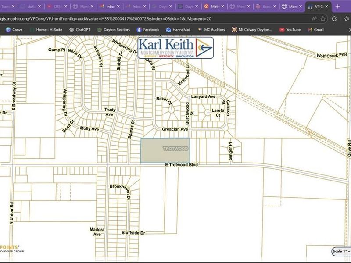Open the Canva bookmark
The height and width of the screenshot is (263, 351).
tap(14, 30)
